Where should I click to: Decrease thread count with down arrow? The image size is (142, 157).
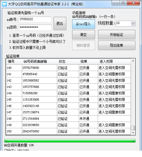(133, 25)
